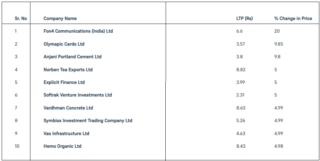
Task: Select Anjani Portland Cement Ltd
Action: 72,57
